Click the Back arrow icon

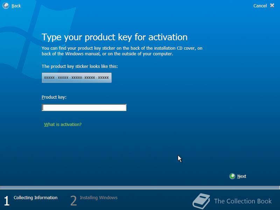click(6, 6)
